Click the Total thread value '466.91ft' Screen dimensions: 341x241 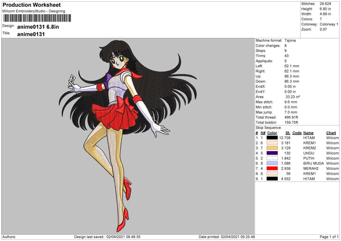pos(291,117)
